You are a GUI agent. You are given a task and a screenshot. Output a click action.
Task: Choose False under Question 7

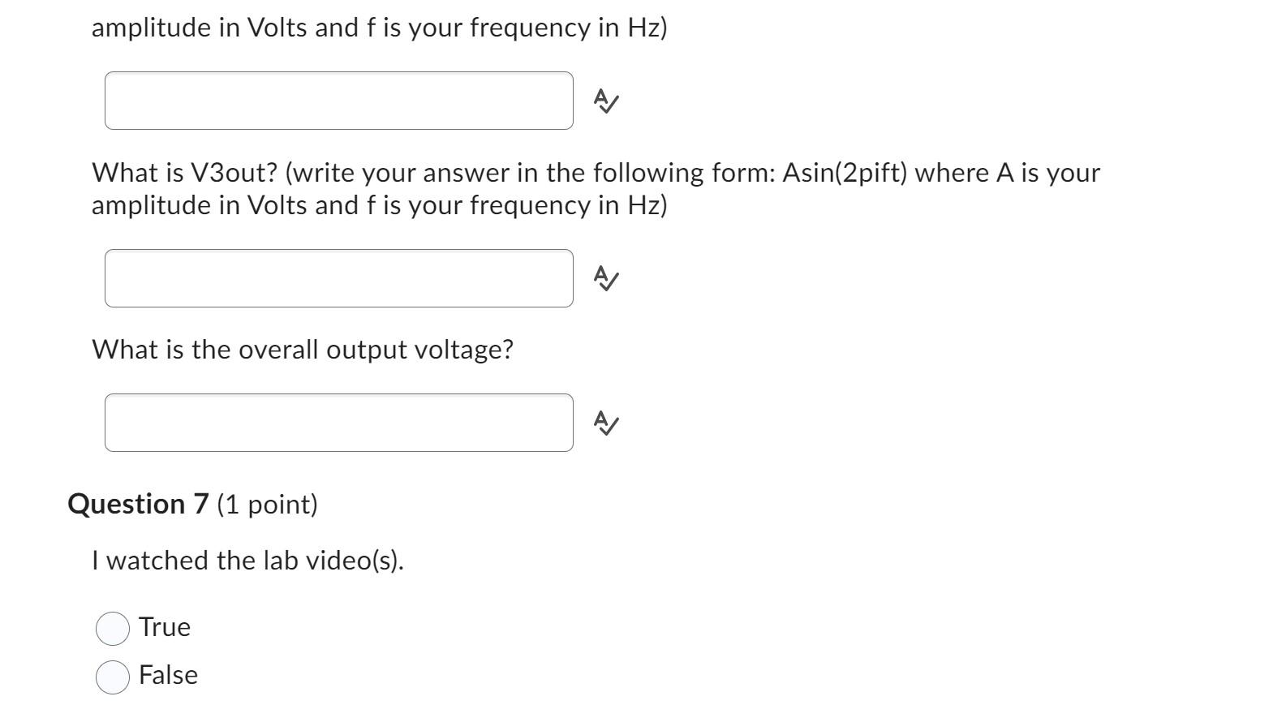coord(114,674)
